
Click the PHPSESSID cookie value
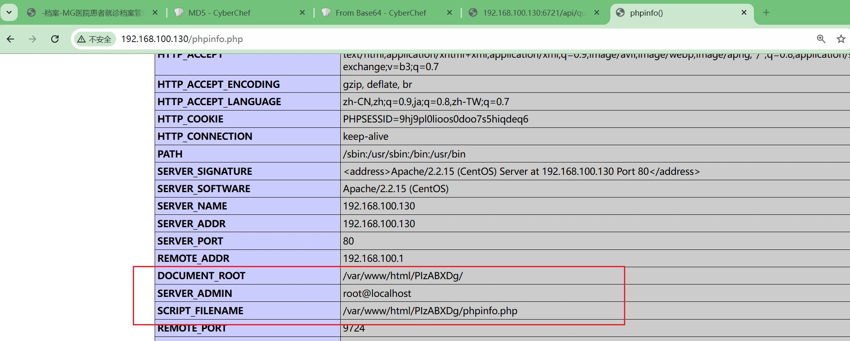click(435, 119)
